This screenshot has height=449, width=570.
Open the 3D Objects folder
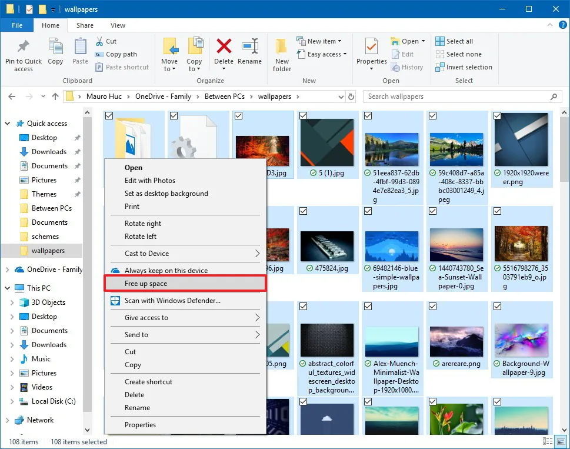[48, 302]
